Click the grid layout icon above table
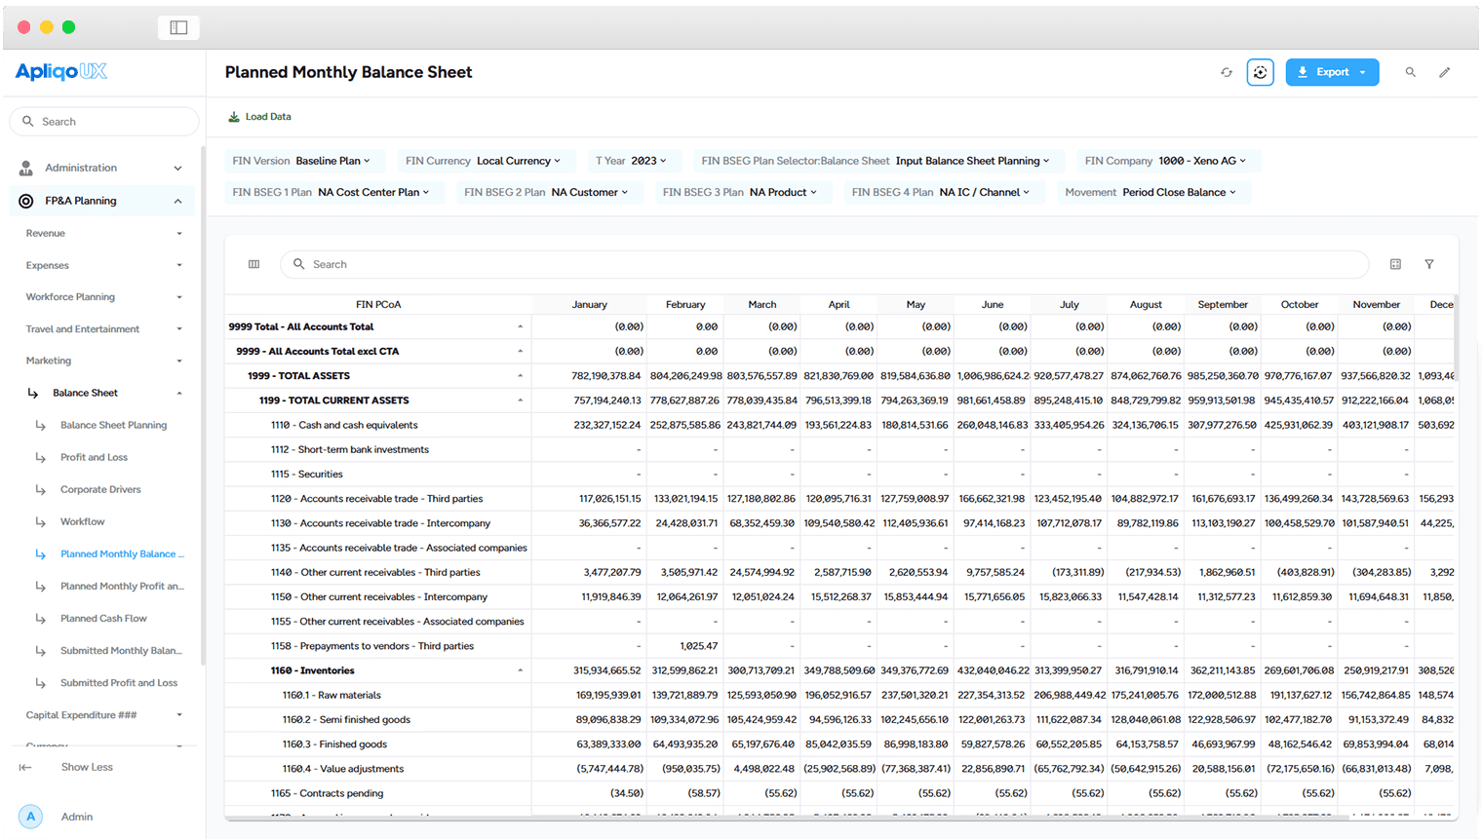This screenshot has width=1482, height=839. (x=1395, y=264)
